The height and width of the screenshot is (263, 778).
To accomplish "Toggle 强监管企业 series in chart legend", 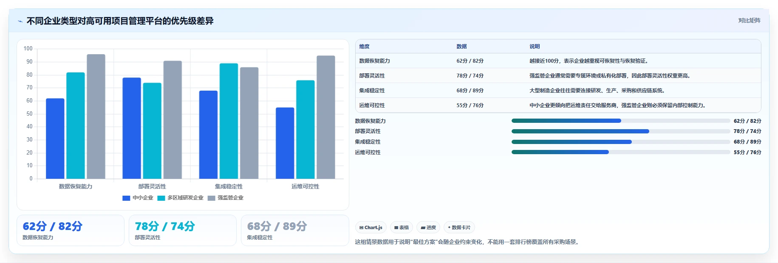I will point(226,198).
